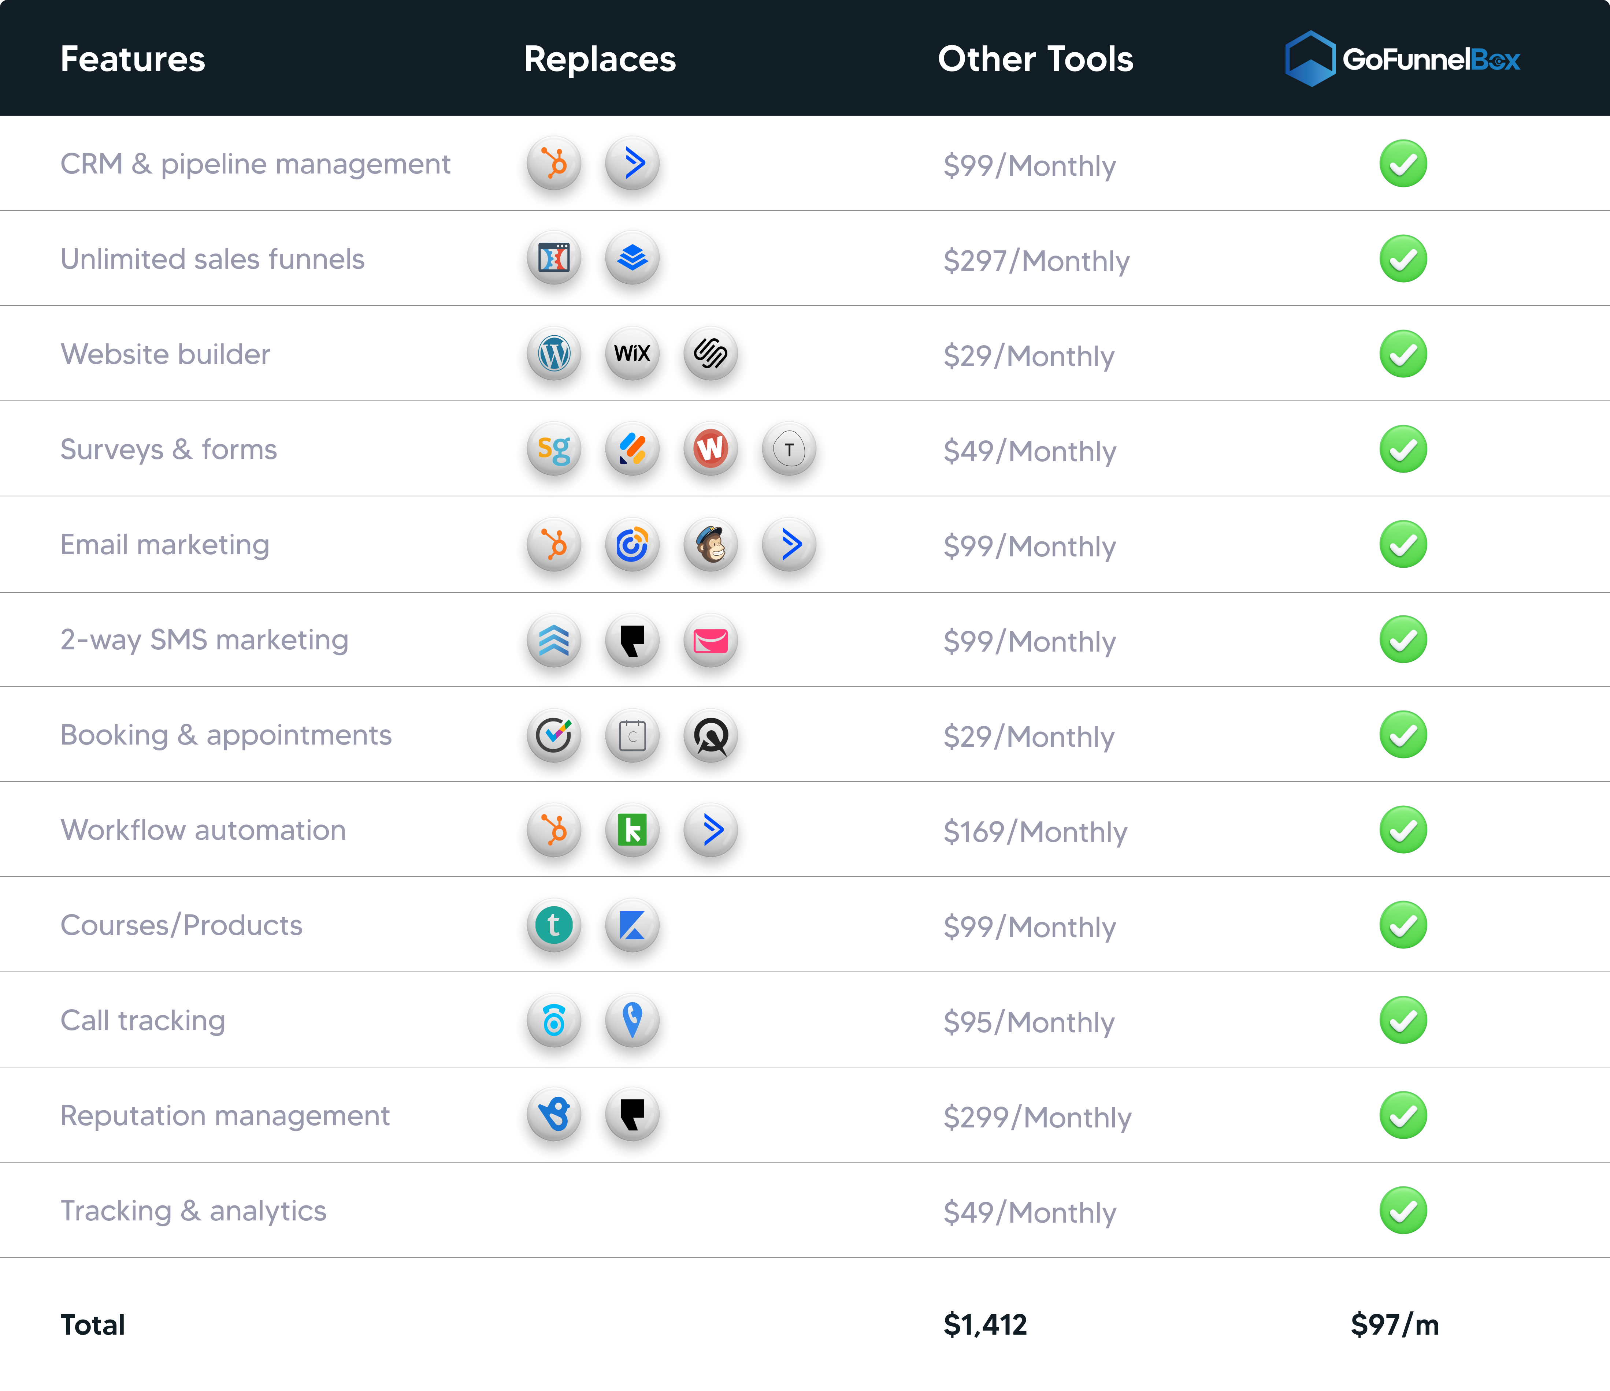The image size is (1610, 1391).
Task: Click the HubSpot icon in Email marketing row
Action: click(x=554, y=544)
